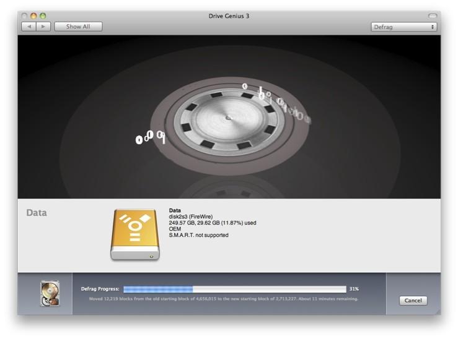This screenshot has height=339, width=458.
Task: Click the back navigation arrow
Action: tap(29, 27)
